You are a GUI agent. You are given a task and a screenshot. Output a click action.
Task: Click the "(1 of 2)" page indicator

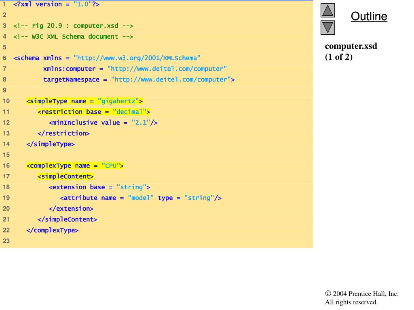(339, 57)
